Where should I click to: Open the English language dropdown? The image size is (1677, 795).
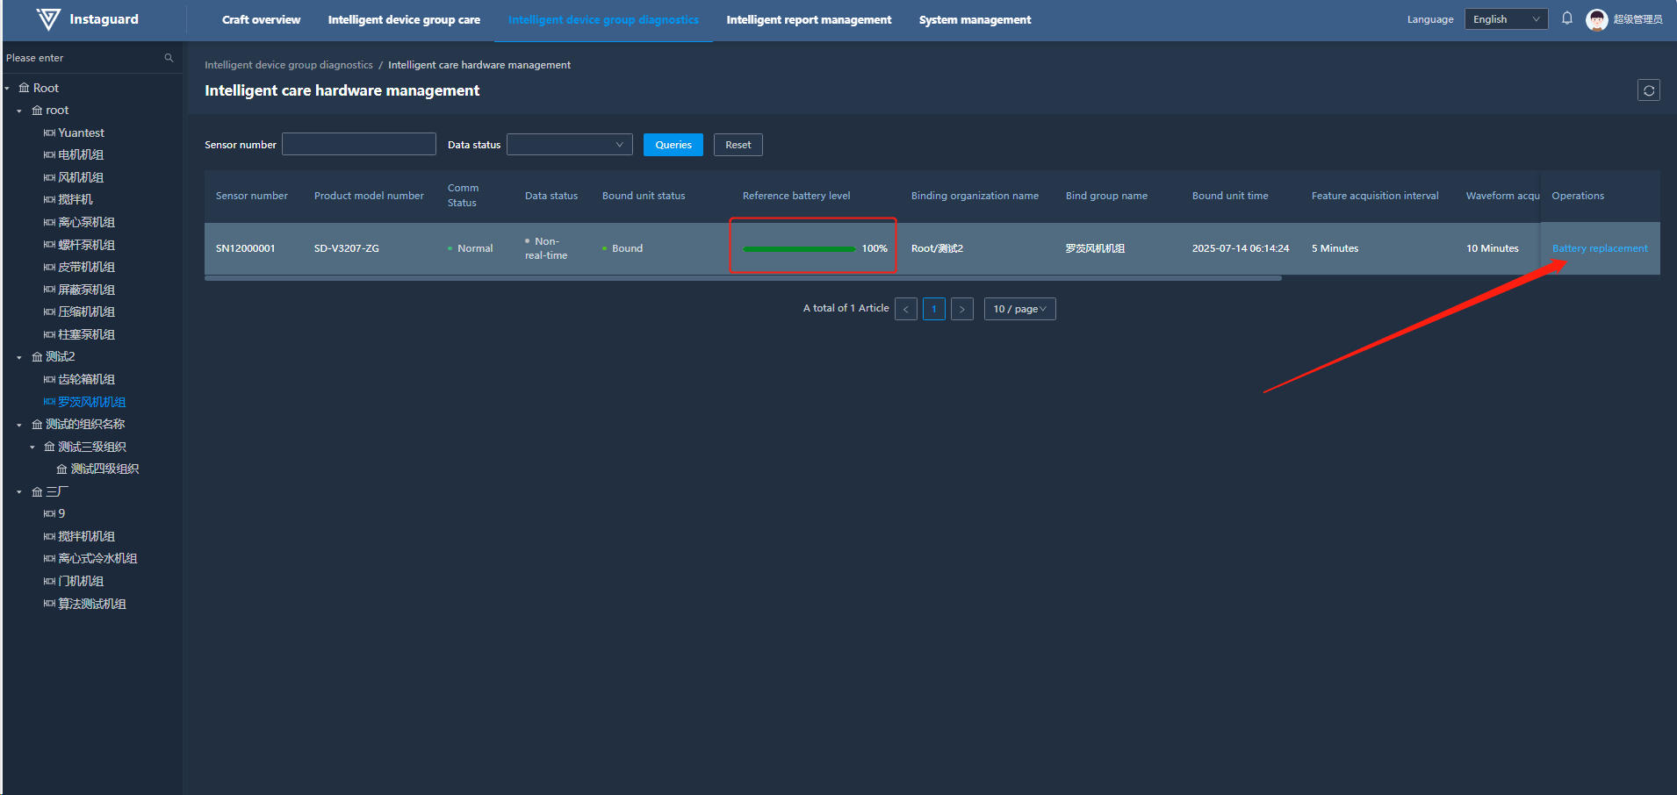[x=1505, y=19]
